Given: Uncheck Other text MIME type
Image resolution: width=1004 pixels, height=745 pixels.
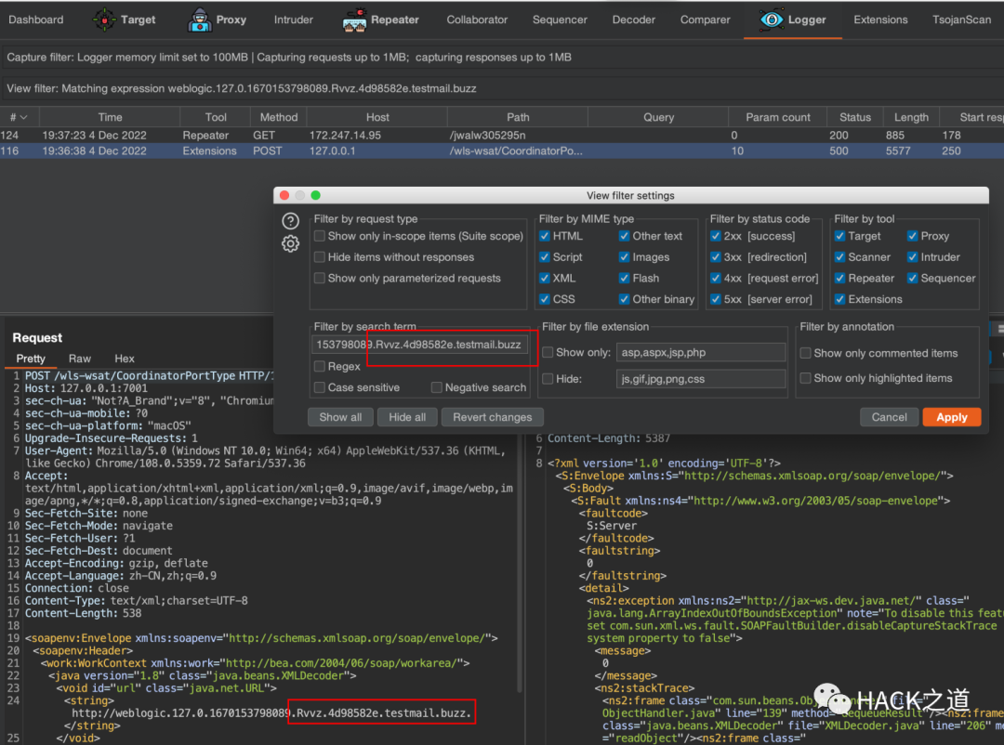Looking at the screenshot, I should [x=624, y=236].
